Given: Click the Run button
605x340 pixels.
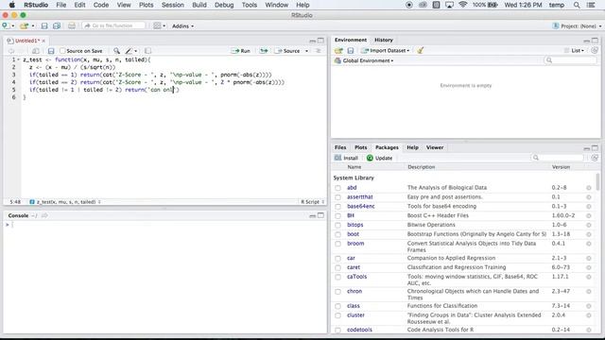Looking at the screenshot, I should [x=241, y=51].
